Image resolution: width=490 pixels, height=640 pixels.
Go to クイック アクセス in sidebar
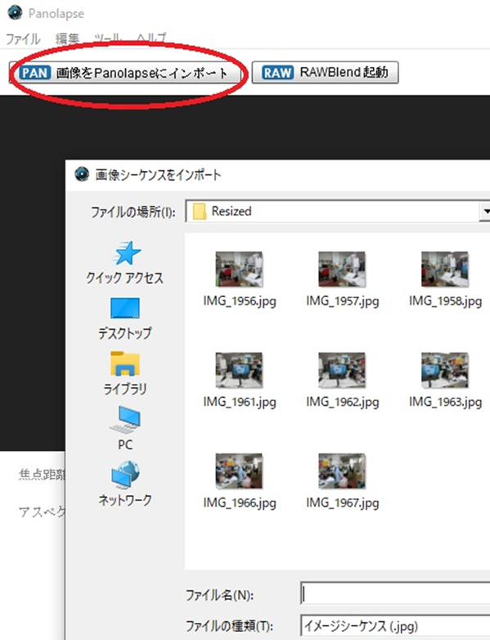tap(125, 263)
